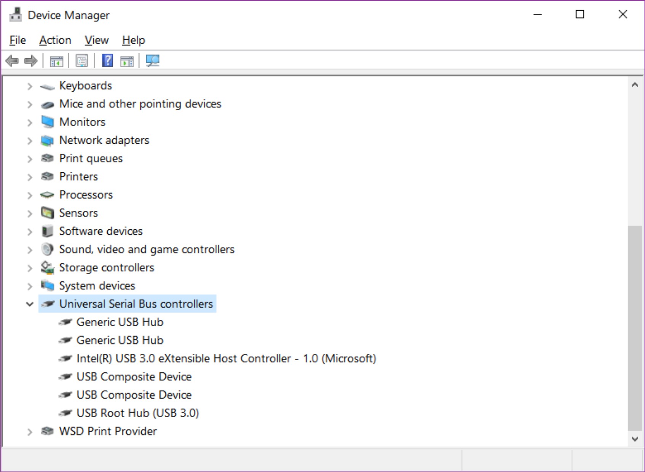Expand the Processors category

click(30, 195)
